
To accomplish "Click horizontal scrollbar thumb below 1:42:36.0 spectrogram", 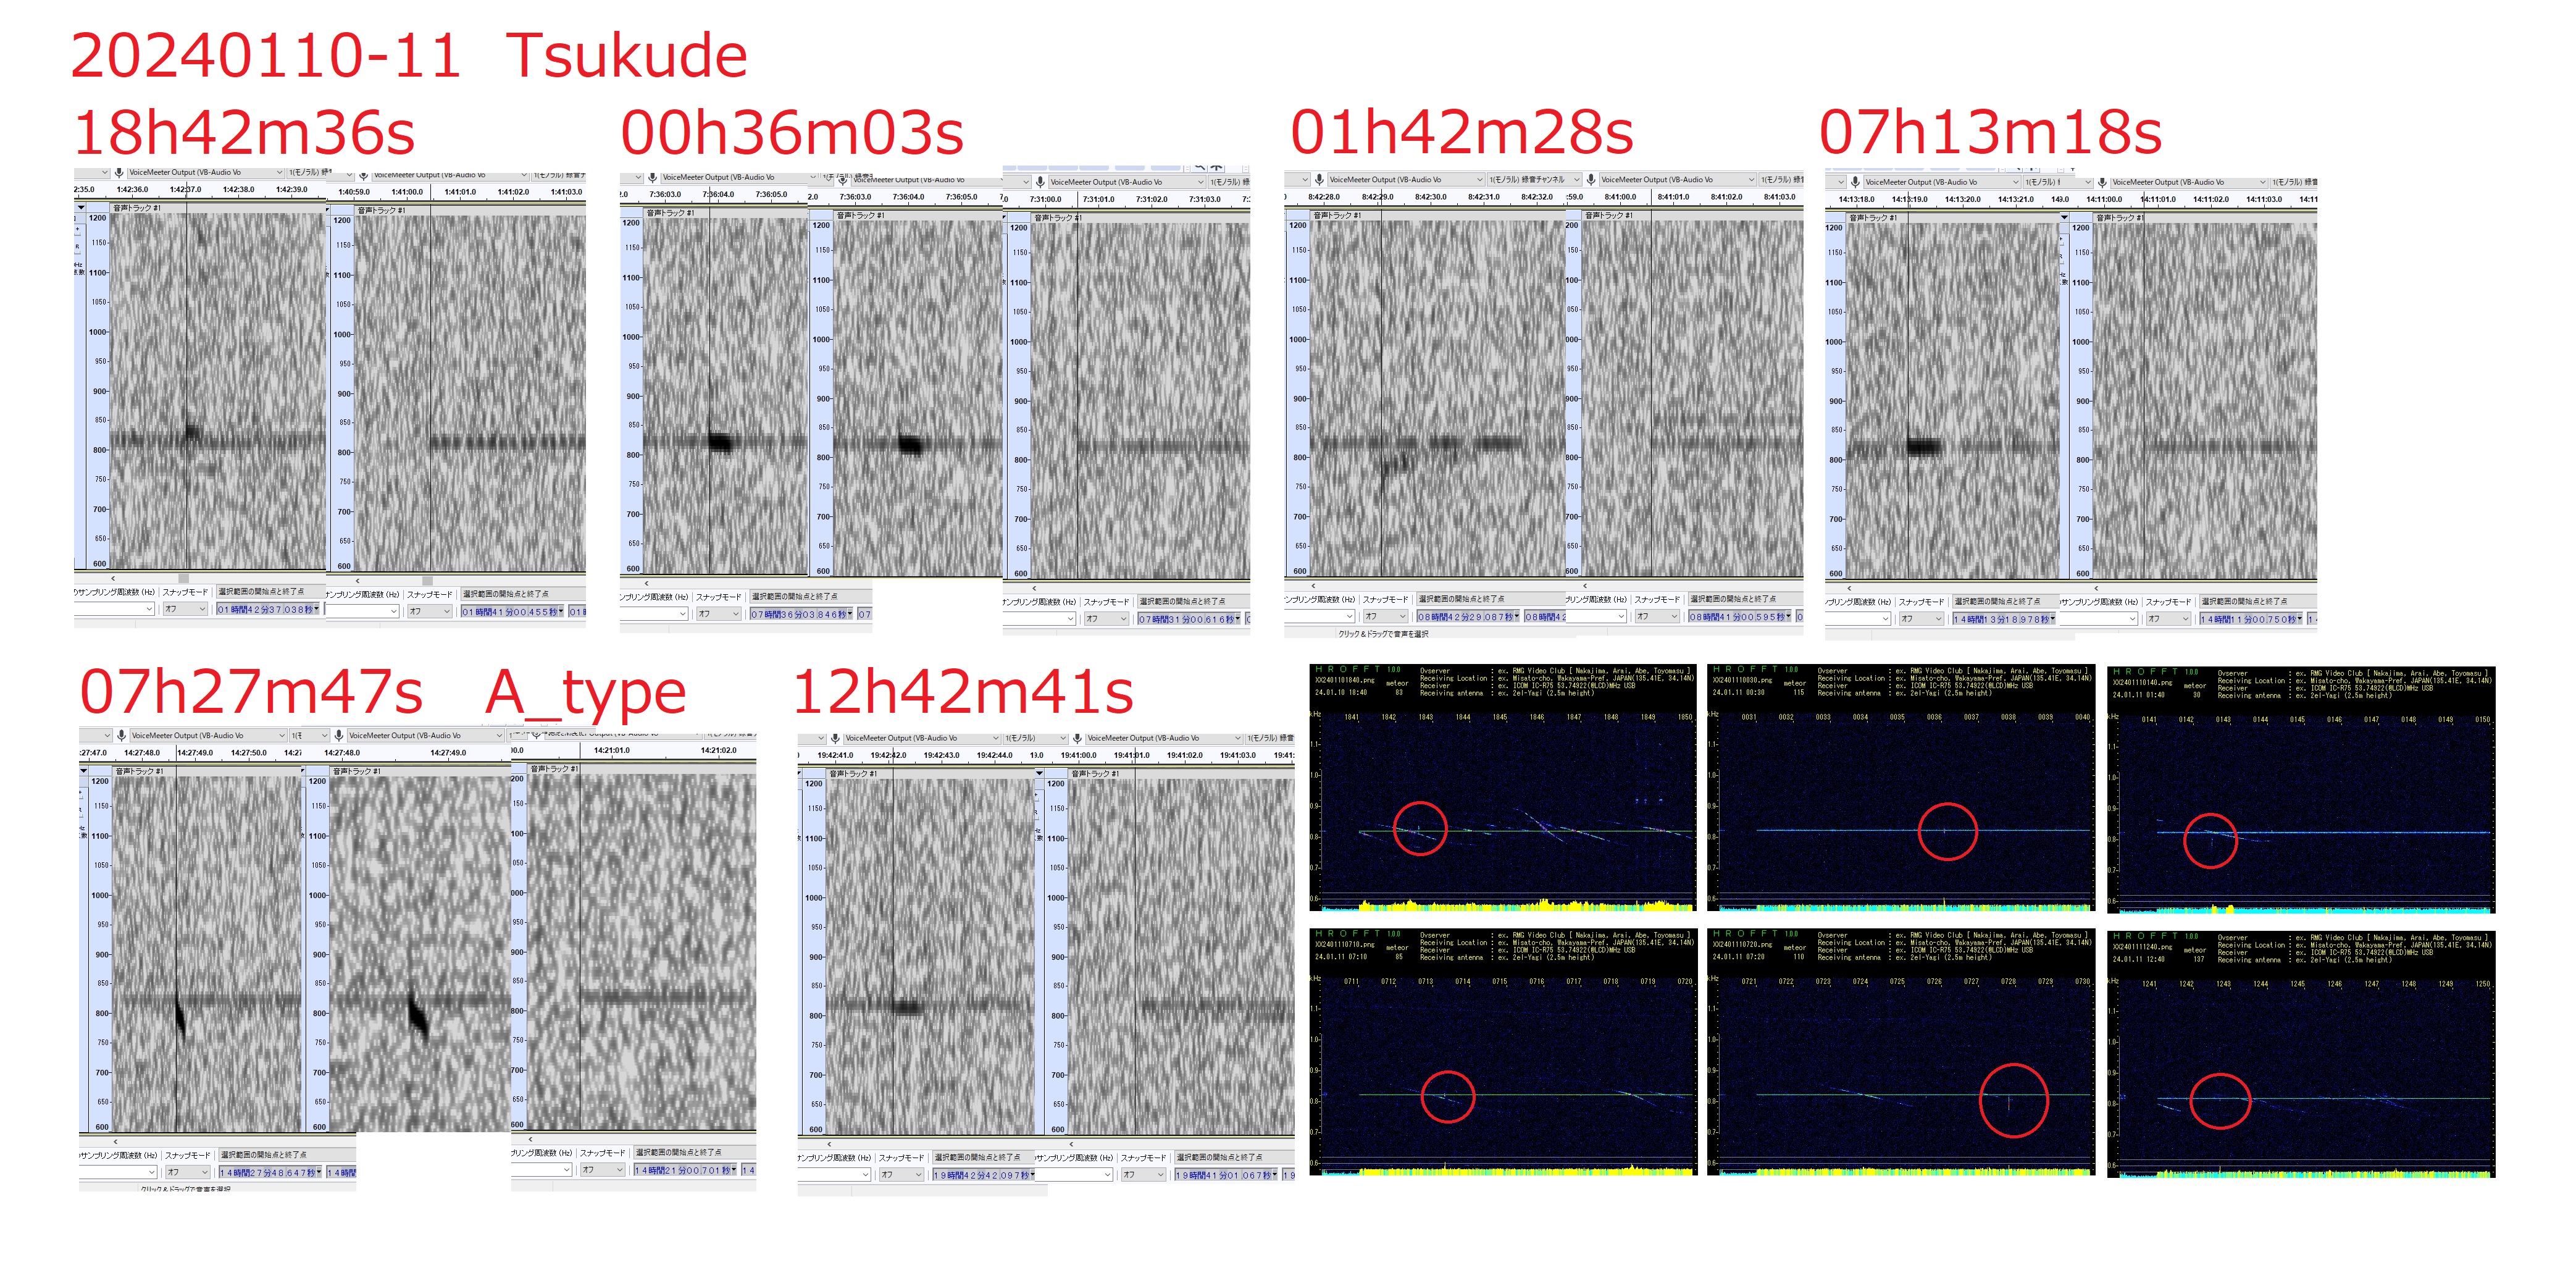I will pyautogui.click(x=183, y=578).
